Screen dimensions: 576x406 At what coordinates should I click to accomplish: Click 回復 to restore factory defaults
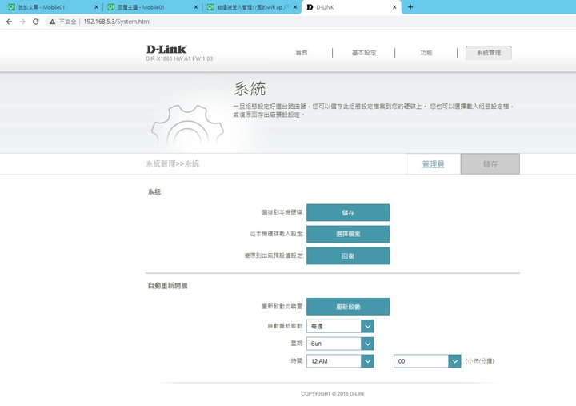pyautogui.click(x=348, y=256)
